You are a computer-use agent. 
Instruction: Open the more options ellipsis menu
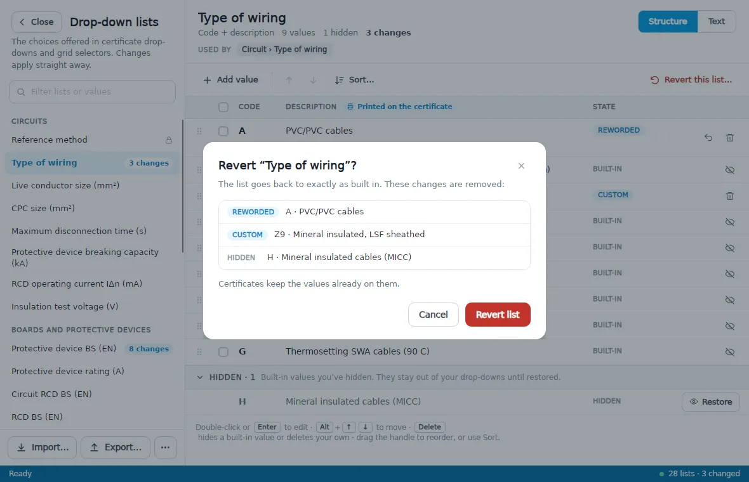165,448
